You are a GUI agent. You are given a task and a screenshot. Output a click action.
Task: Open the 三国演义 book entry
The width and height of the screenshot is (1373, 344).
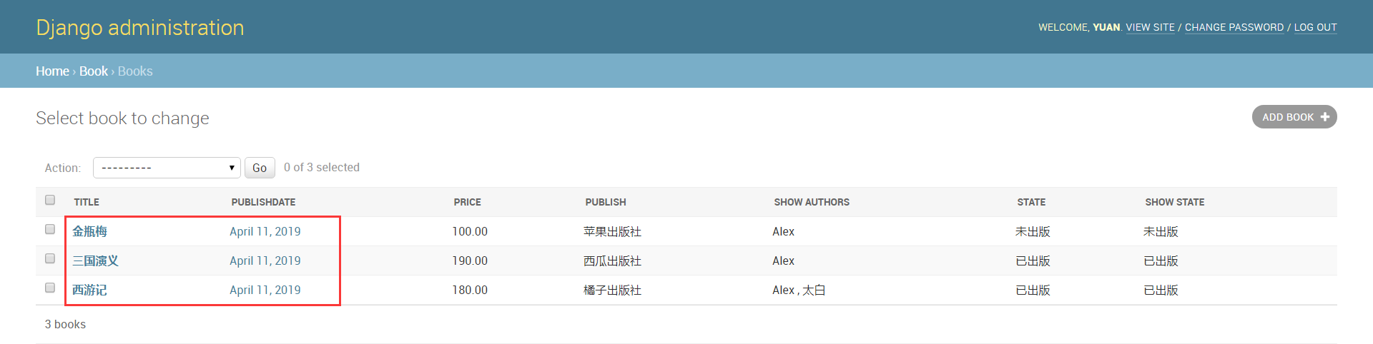(95, 260)
